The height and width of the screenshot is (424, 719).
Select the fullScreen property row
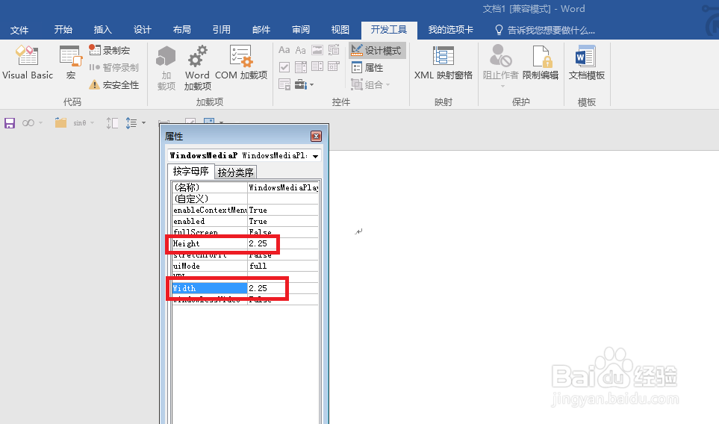[x=246, y=232]
